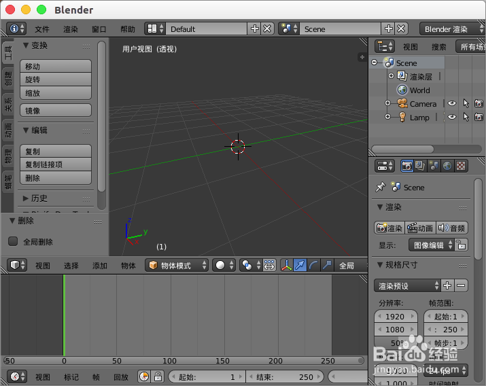Open the Blender 渲染 engine dropdown
The image size is (486, 386).
tap(453, 29)
